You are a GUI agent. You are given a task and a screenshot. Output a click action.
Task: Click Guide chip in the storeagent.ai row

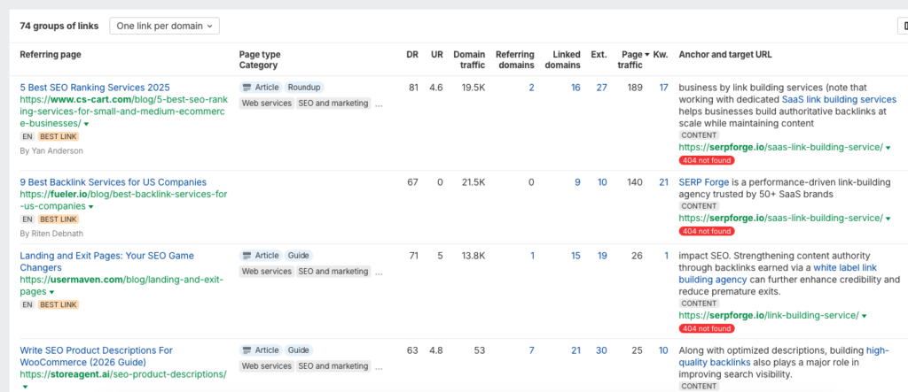[299, 350]
